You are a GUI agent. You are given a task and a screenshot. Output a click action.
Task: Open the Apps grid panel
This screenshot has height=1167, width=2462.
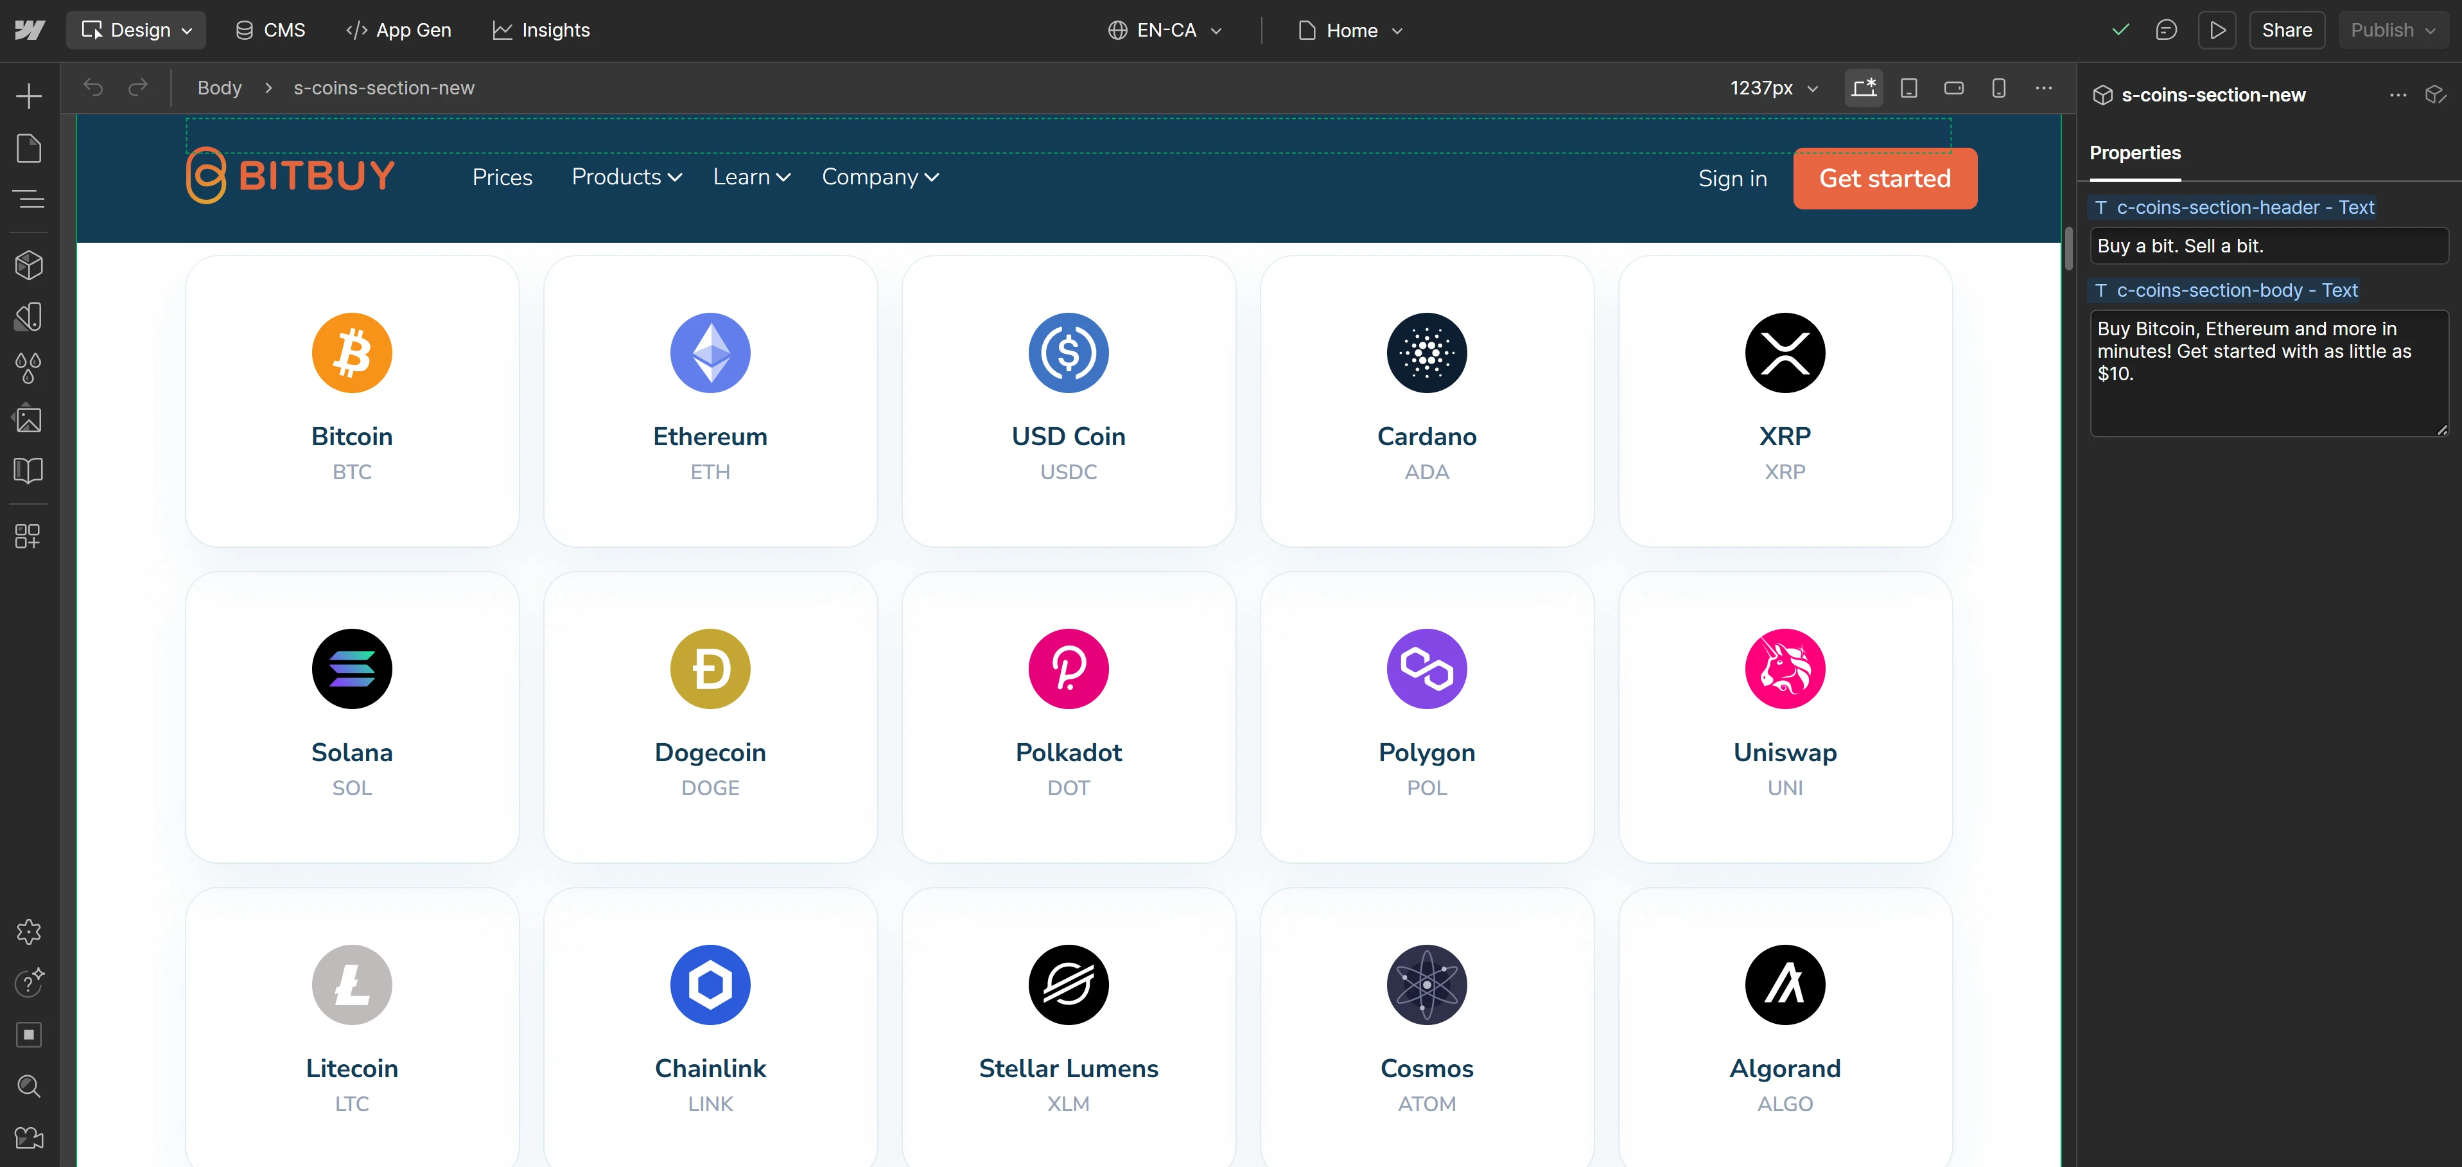tap(29, 536)
